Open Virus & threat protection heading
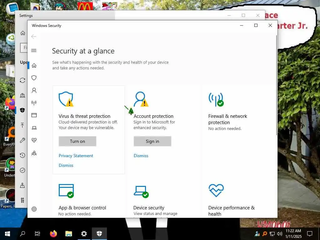 click(x=84, y=116)
